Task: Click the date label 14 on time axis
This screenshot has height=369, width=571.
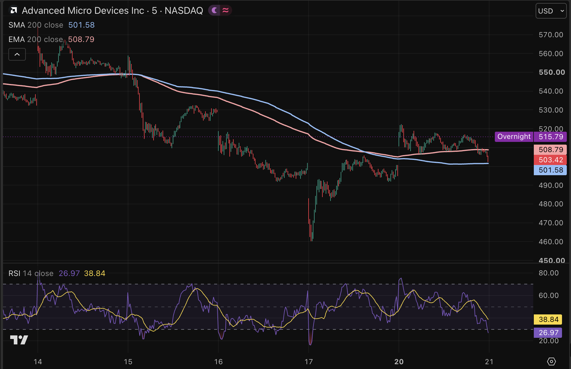Action: [x=38, y=362]
